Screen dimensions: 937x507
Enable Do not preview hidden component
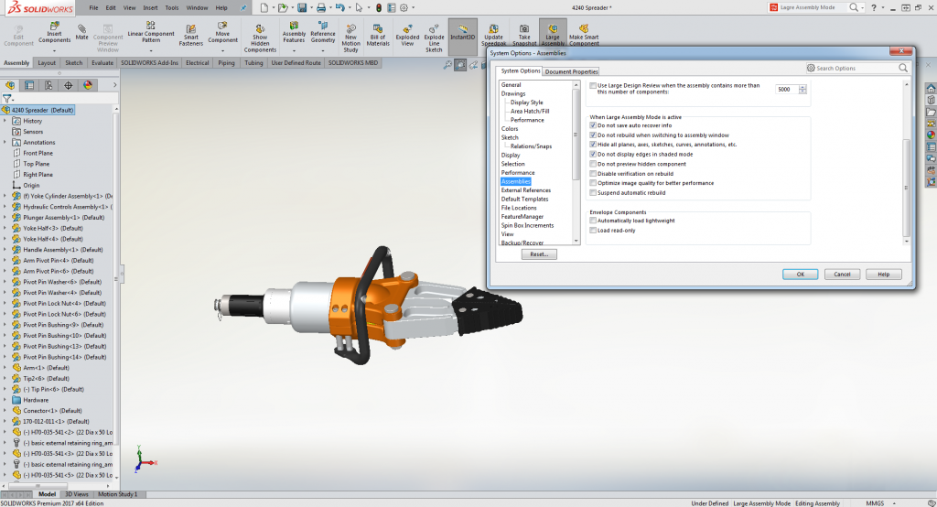593,164
